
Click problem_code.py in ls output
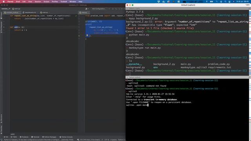pos(219,64)
